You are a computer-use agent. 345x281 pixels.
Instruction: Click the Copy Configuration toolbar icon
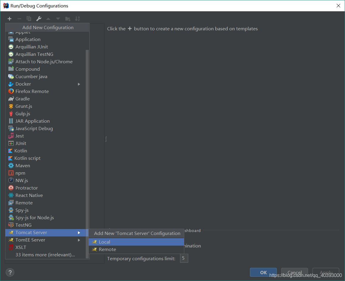[x=29, y=19]
